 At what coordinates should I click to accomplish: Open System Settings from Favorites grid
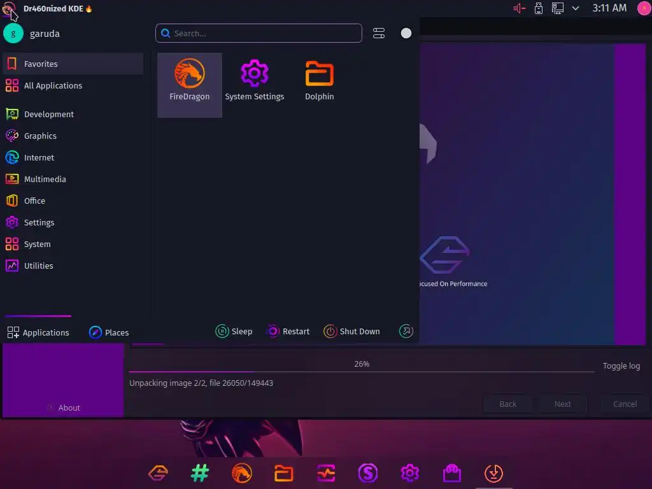click(255, 85)
